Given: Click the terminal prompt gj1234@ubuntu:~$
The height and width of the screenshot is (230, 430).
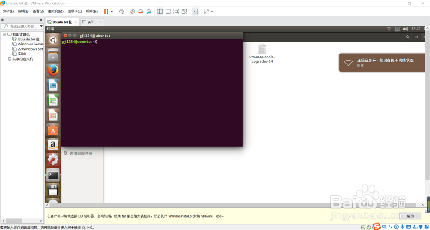Looking at the screenshot, I should click(80, 42).
